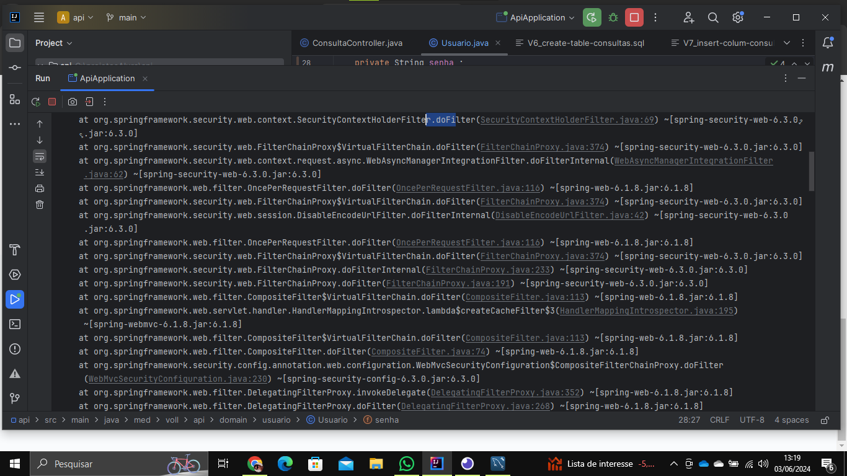Show hidden editor tabs chevron
The height and width of the screenshot is (476, 847).
tap(787, 43)
